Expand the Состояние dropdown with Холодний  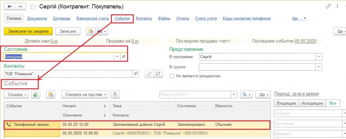tap(117, 57)
